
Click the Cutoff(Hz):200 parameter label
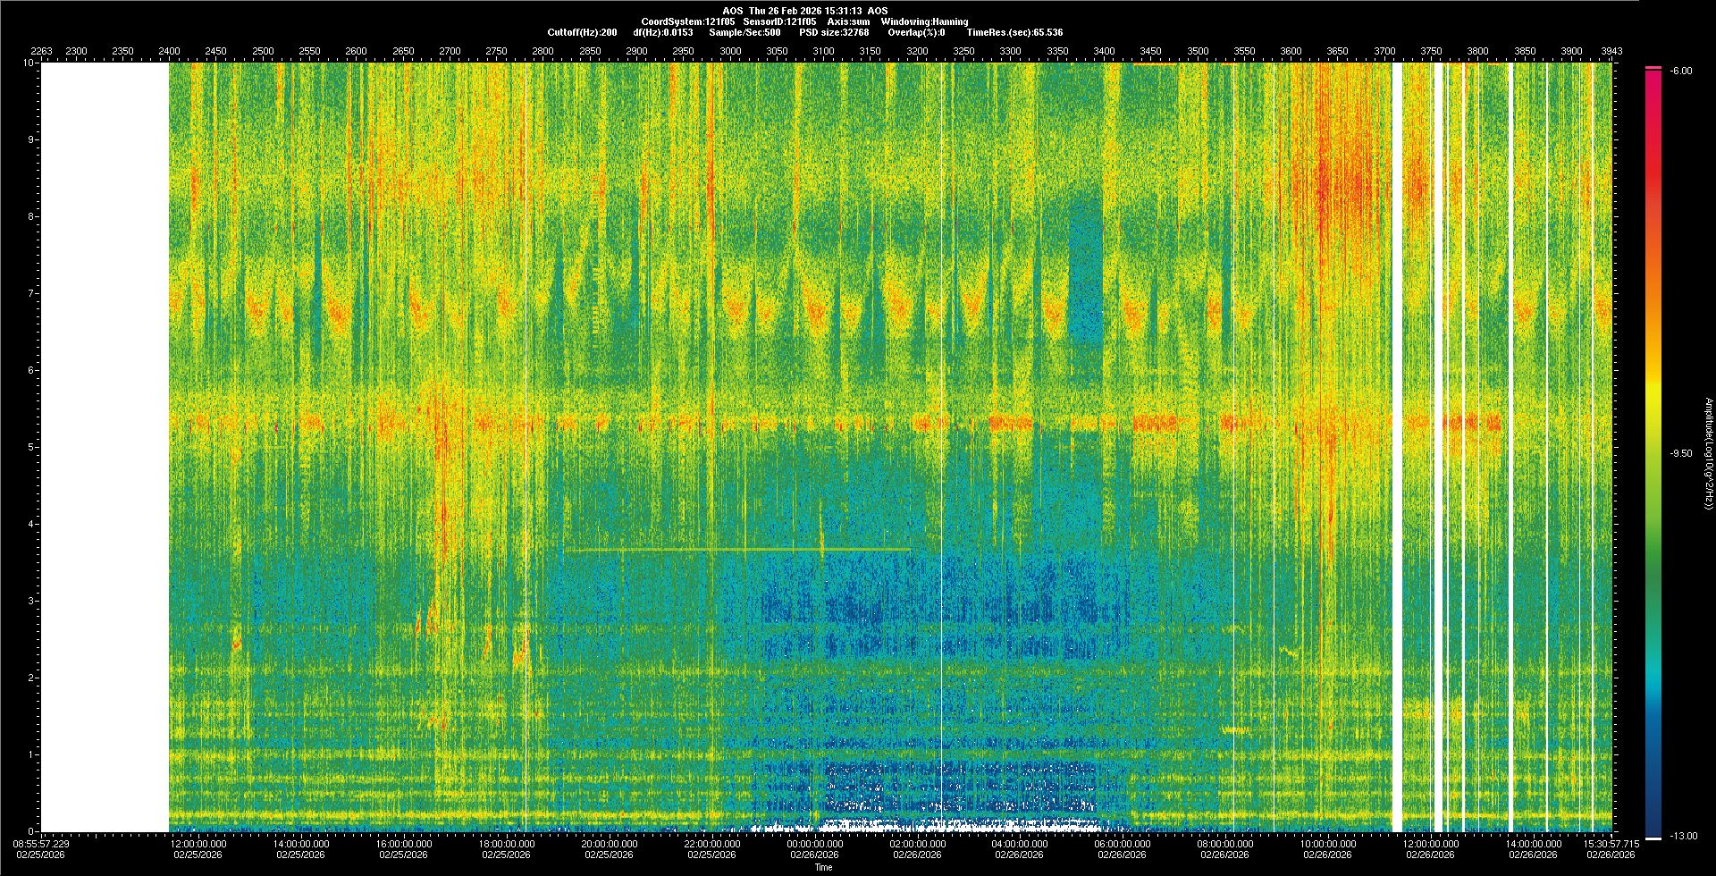(x=582, y=32)
